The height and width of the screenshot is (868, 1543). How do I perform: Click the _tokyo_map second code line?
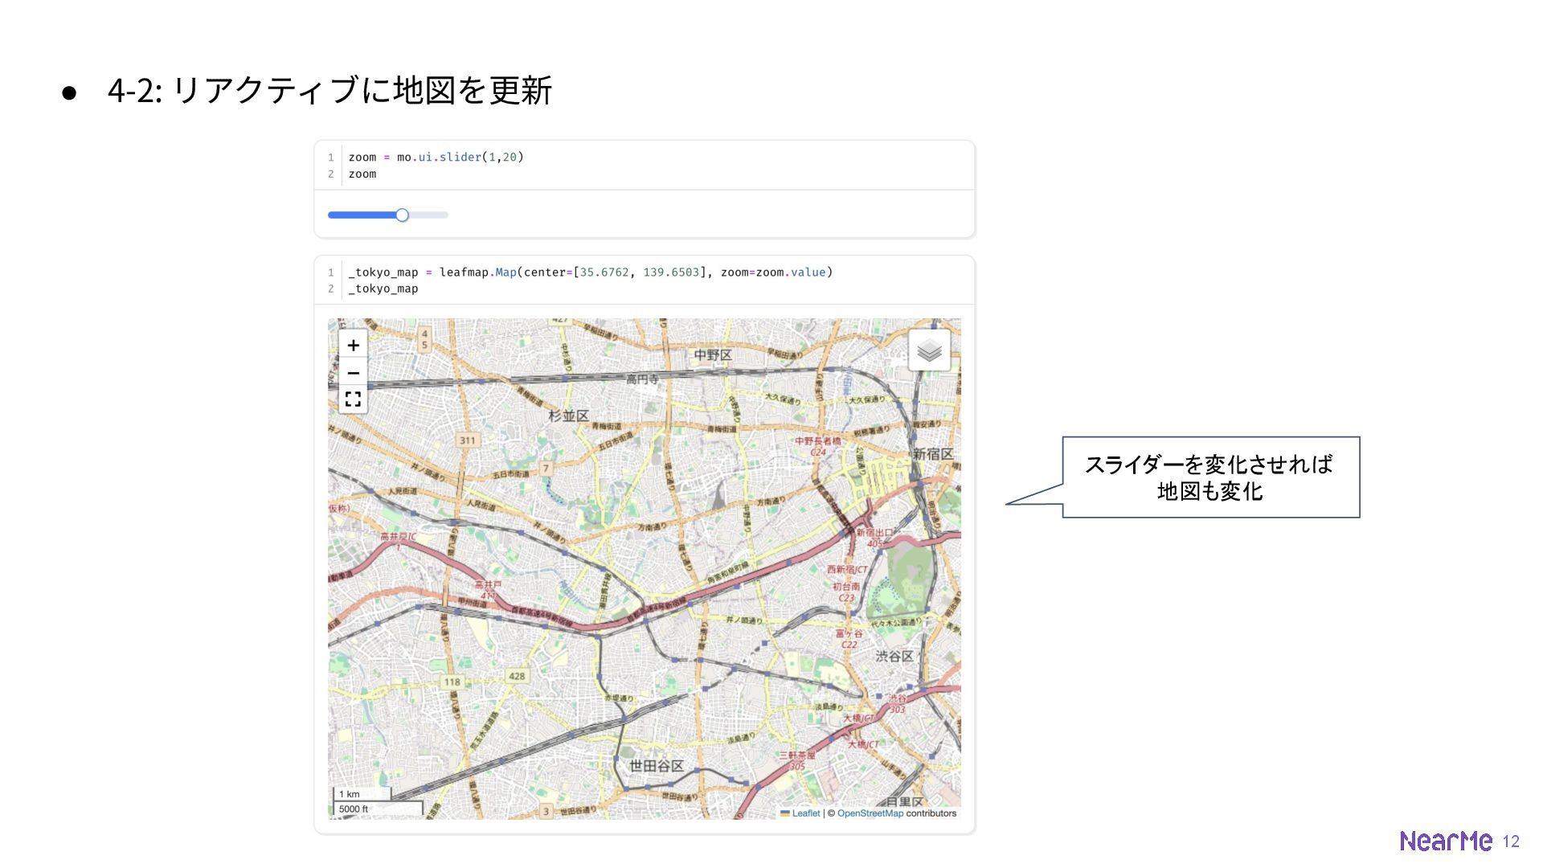[383, 289]
